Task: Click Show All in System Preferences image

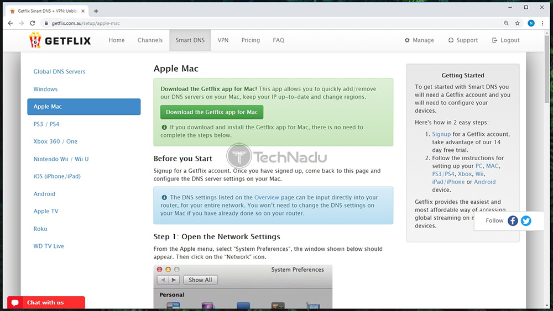Action: (200, 280)
